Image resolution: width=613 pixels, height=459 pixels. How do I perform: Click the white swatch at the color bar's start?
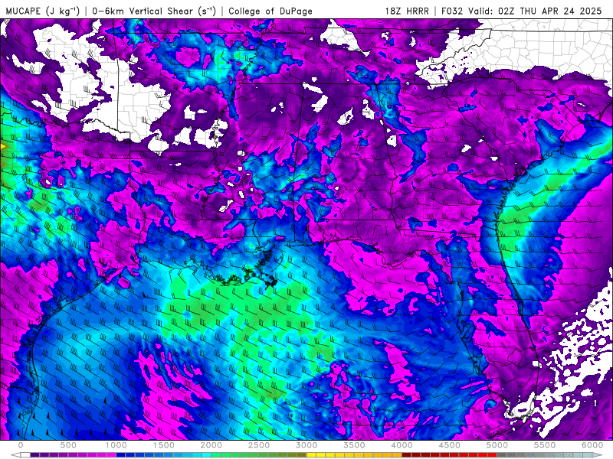click(x=25, y=455)
